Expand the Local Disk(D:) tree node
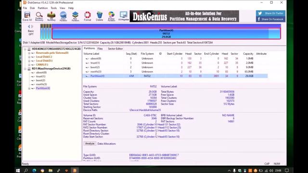The image size is (308, 173). pyautogui.click(x=29, y=61)
